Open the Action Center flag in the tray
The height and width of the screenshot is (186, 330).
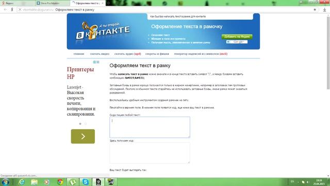(x=303, y=182)
